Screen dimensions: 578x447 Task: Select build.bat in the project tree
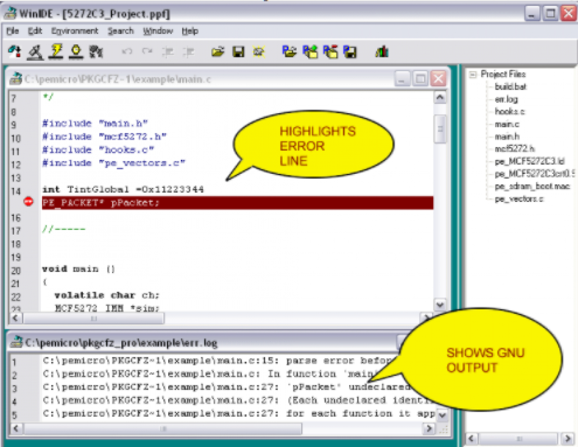[x=511, y=87]
